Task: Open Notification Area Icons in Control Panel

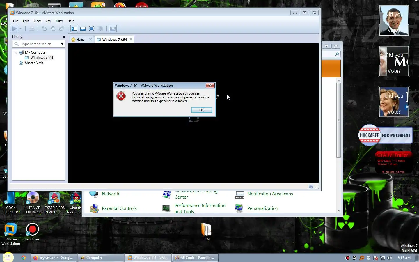Action: 270,194
